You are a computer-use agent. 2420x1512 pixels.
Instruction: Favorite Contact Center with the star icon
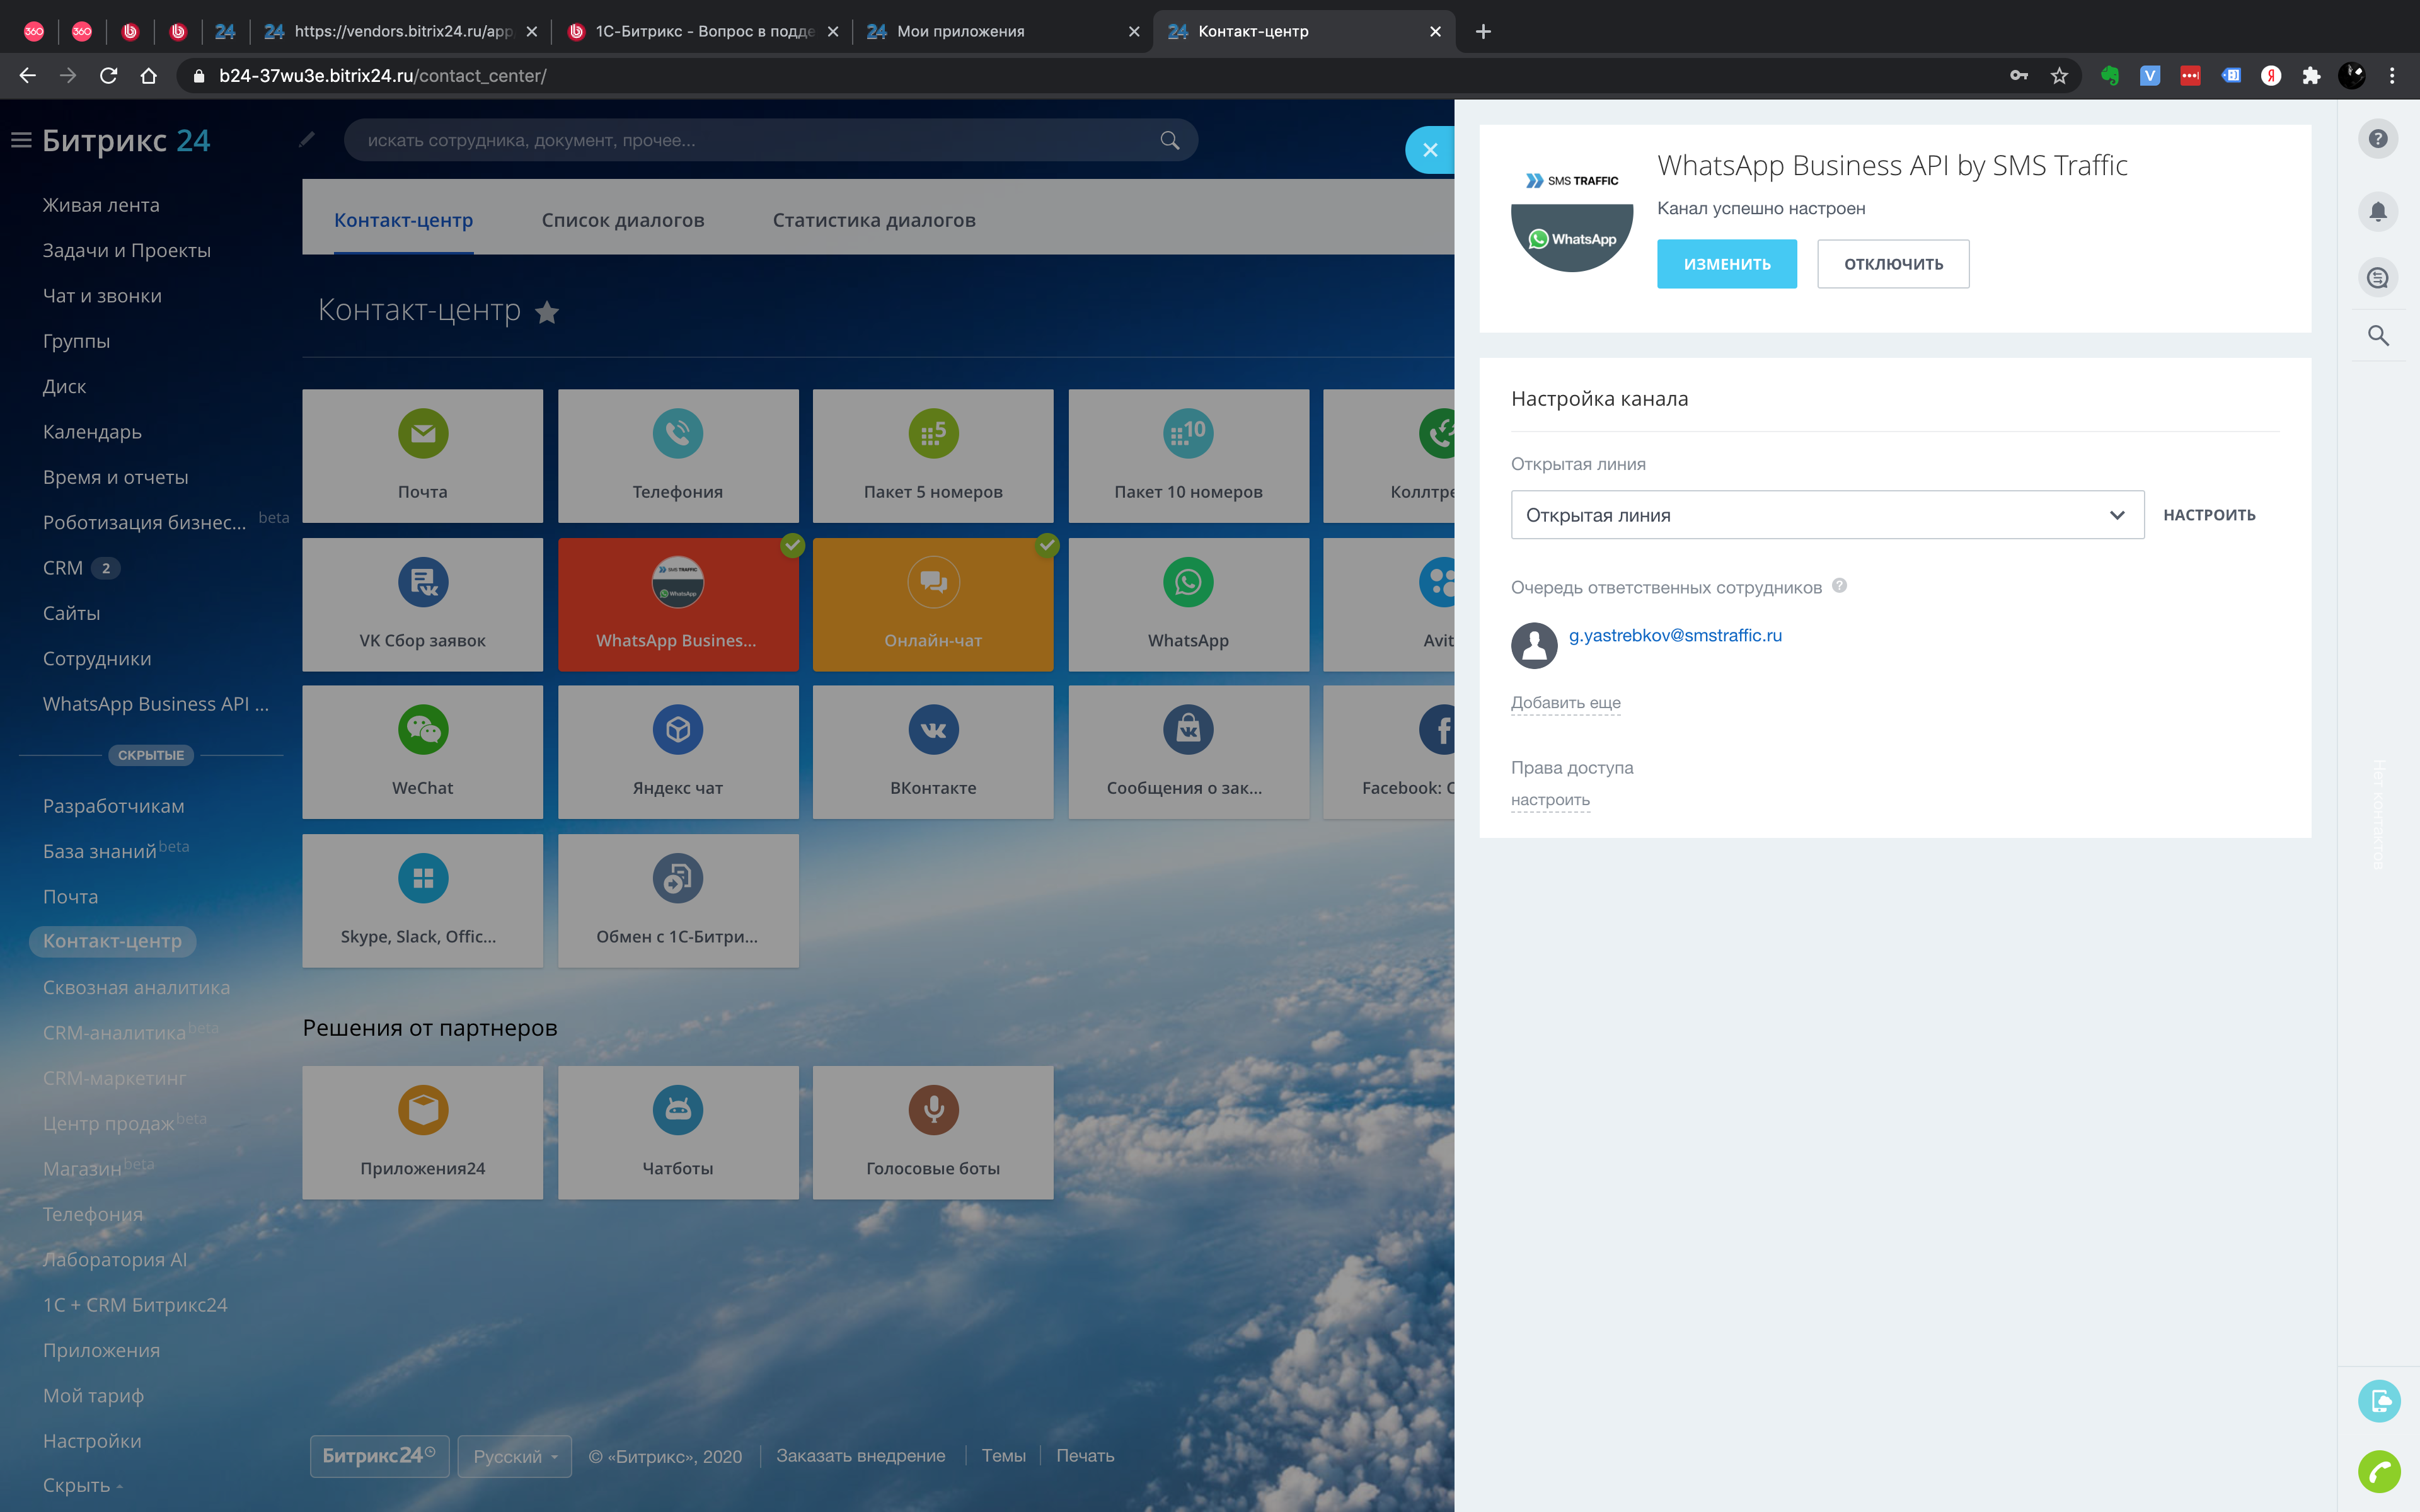coord(547,312)
